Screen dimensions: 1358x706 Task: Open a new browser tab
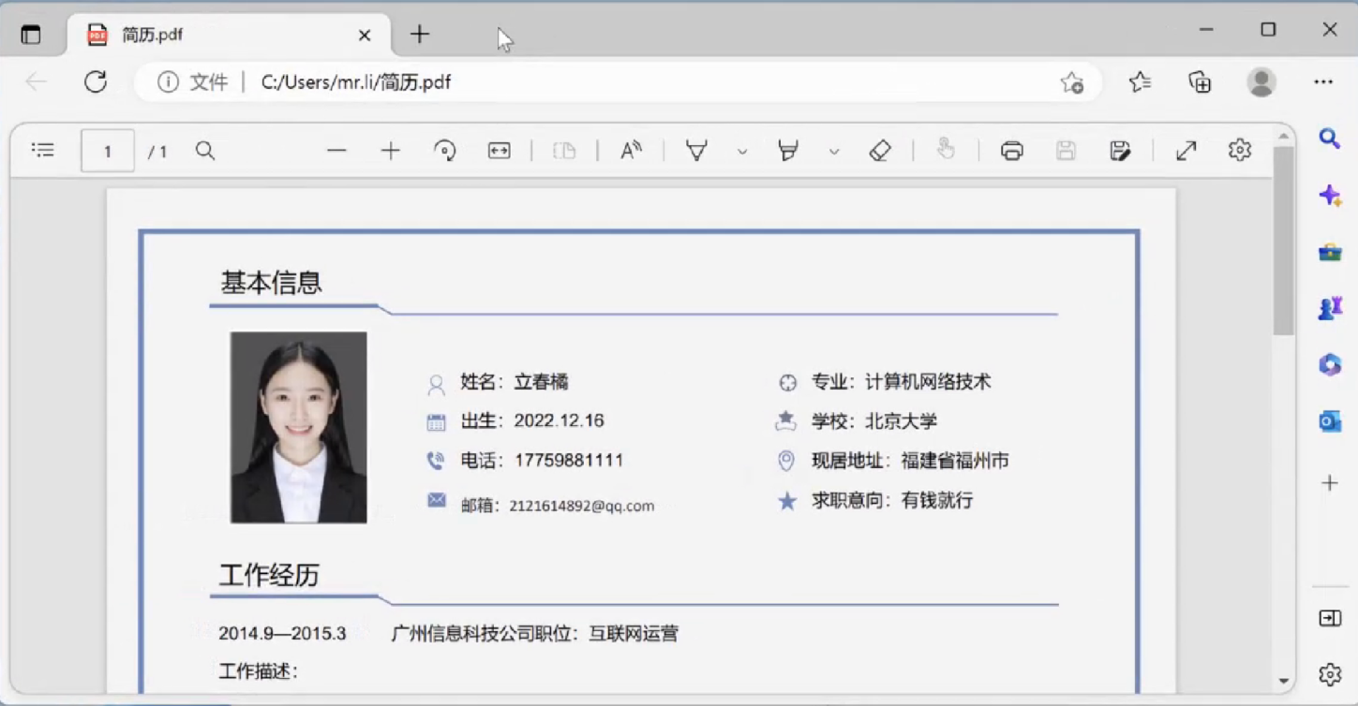420,35
